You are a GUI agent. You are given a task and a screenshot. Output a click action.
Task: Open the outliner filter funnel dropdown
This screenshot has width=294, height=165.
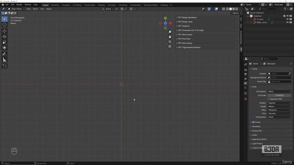pos(286,9)
